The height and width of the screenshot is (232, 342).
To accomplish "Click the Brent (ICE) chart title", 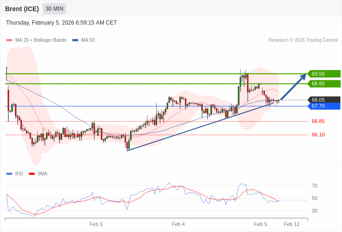I will 22,9.
